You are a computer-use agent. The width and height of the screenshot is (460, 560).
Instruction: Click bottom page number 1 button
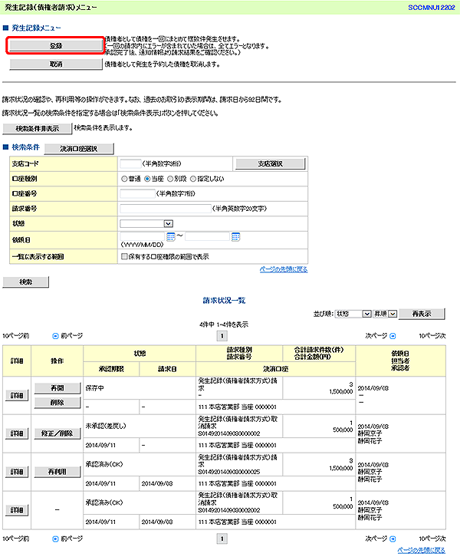coord(222,539)
